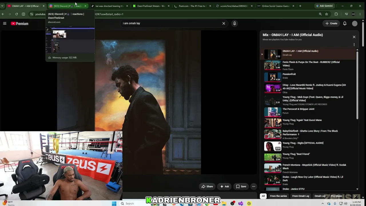The image size is (366, 206).
Task: Switch to Online Social Casino Games tab
Action: point(276,6)
